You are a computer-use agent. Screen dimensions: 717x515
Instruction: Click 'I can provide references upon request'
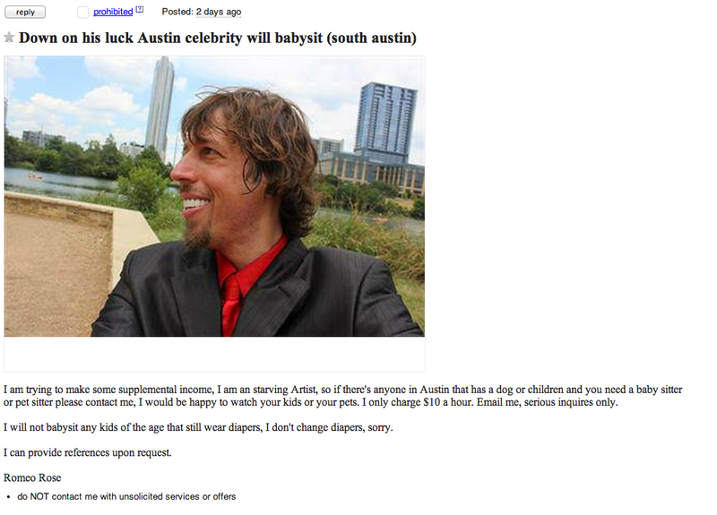(x=87, y=452)
